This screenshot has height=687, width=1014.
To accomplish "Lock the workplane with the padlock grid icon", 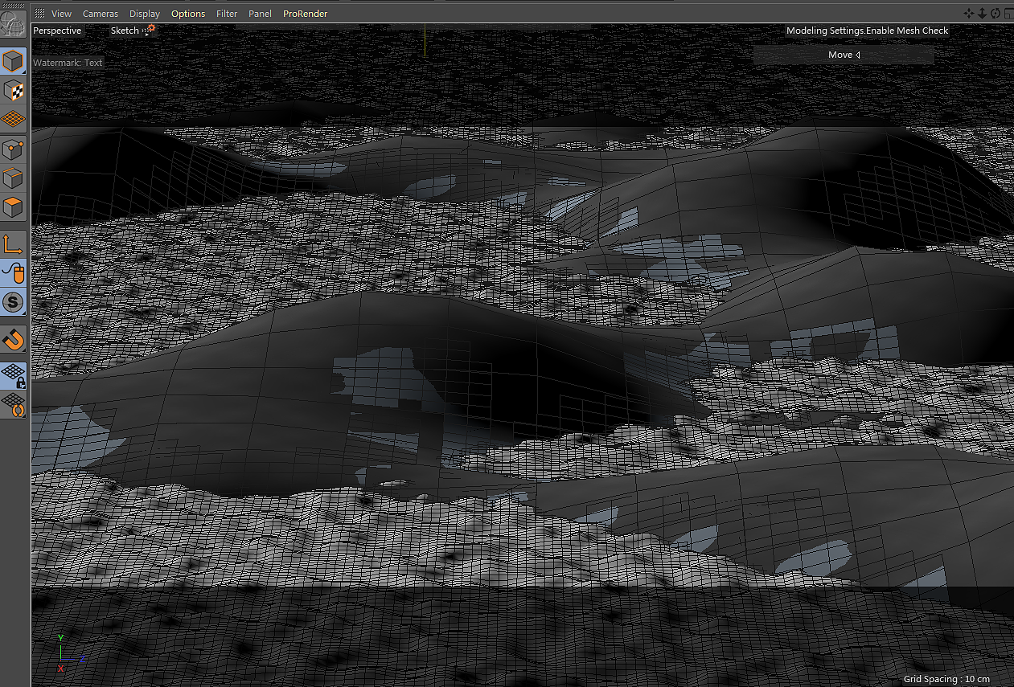I will (x=14, y=374).
